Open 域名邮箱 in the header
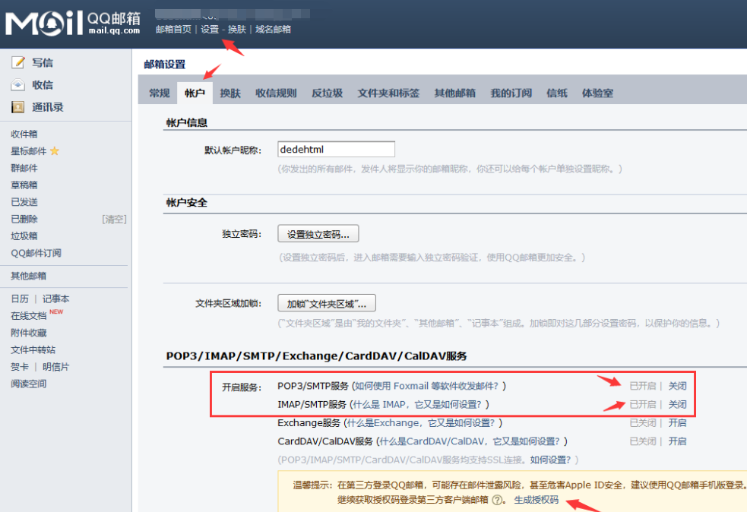Image resolution: width=747 pixels, height=512 pixels. coord(273,30)
